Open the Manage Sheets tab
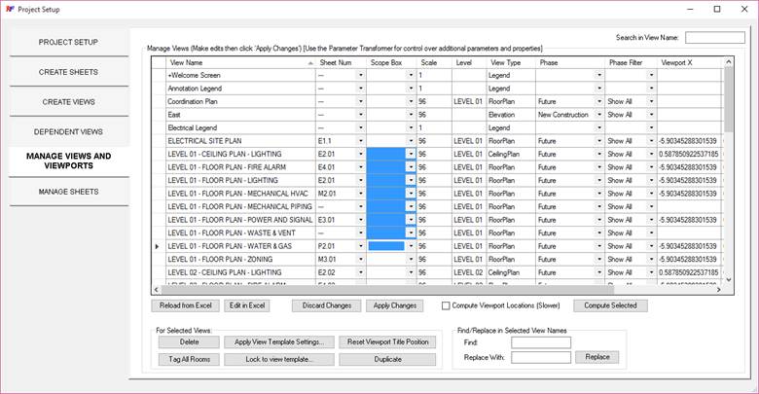Image resolution: width=759 pixels, height=394 pixels. click(68, 192)
